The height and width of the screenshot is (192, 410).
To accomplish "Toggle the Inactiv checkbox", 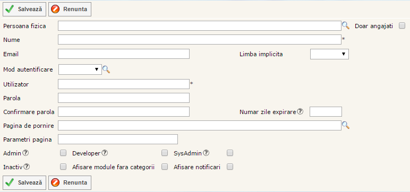I will coord(63,167).
